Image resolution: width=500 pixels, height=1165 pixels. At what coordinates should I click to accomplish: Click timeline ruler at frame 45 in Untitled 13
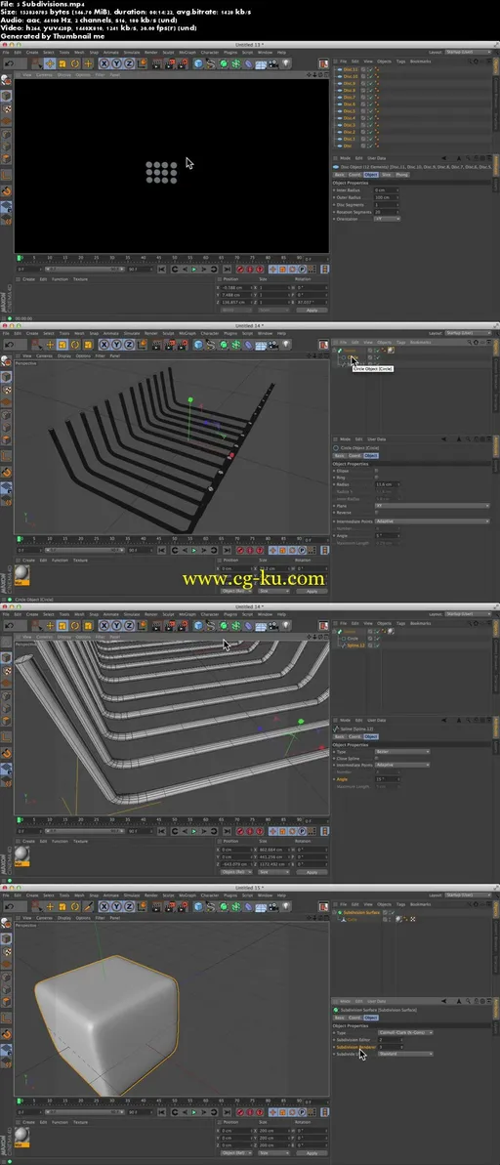pyautogui.click(x=160, y=259)
